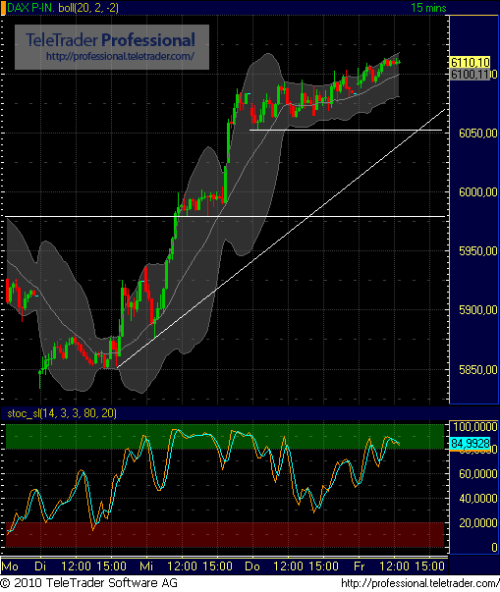This screenshot has width=500, height=592.
Task: Click the 60,0000 stochastic axis value
Action: coord(477,474)
